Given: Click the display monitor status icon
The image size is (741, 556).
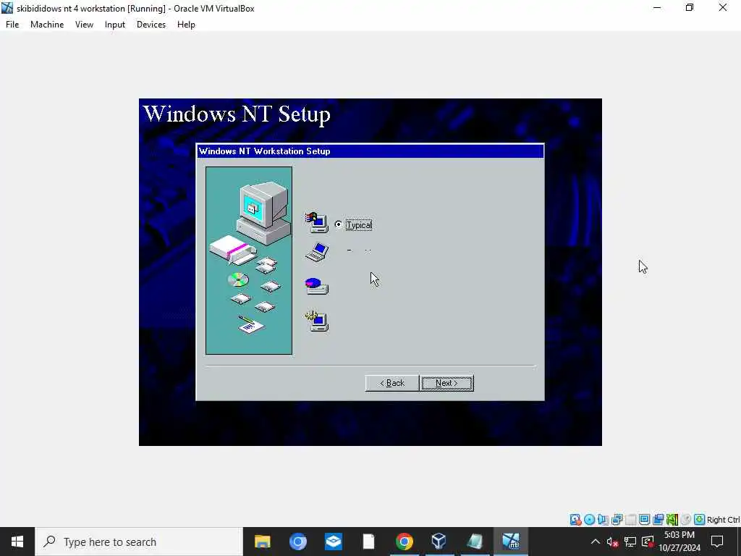Looking at the screenshot, I should 644,520.
